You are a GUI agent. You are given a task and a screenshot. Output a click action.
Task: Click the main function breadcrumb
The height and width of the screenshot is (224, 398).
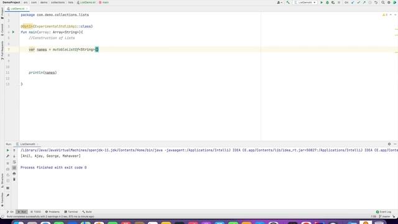104,2
